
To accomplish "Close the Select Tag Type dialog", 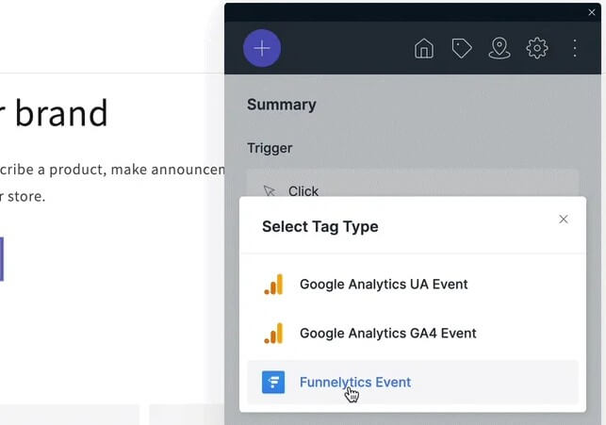I will click(564, 220).
